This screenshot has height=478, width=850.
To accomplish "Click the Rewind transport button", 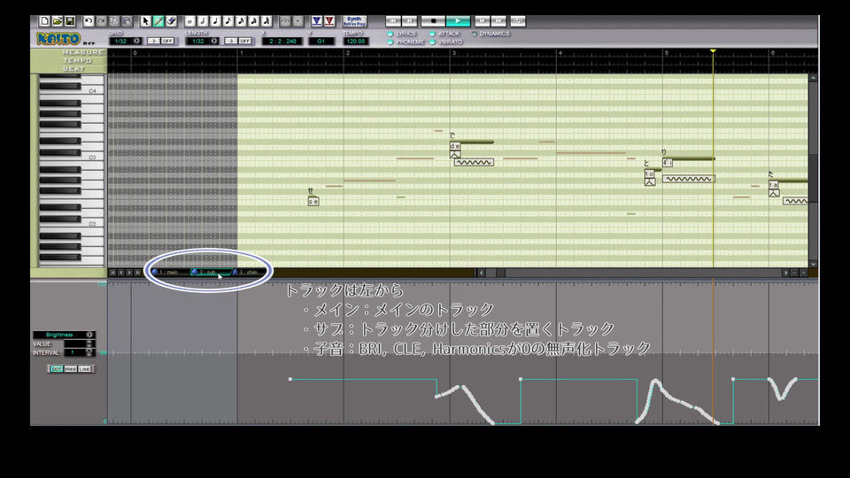I will 410,21.
